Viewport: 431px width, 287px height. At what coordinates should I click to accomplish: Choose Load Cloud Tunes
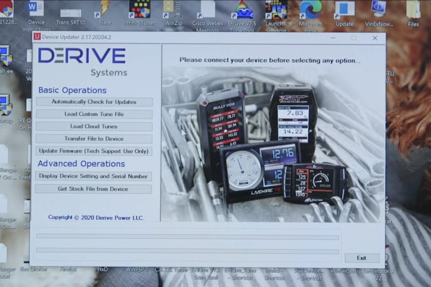coord(94,127)
